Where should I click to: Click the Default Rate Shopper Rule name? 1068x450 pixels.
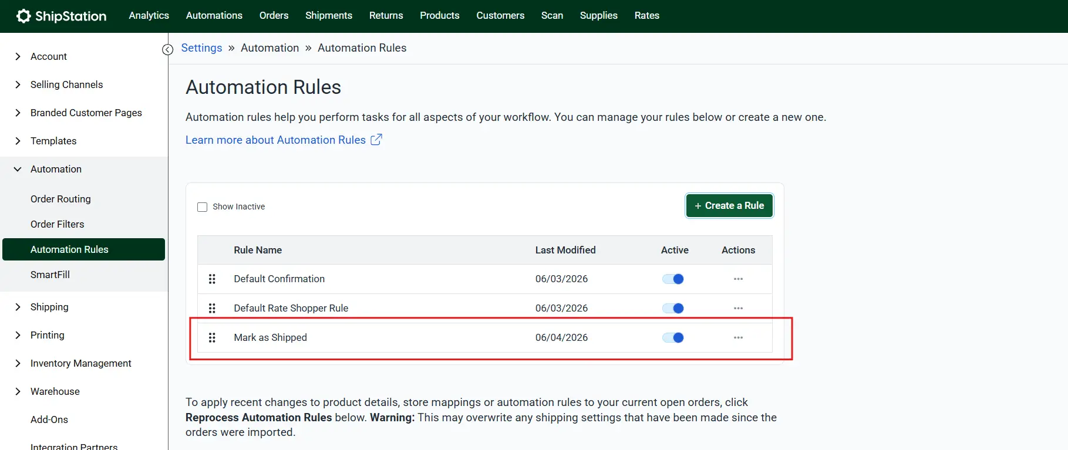[291, 309]
